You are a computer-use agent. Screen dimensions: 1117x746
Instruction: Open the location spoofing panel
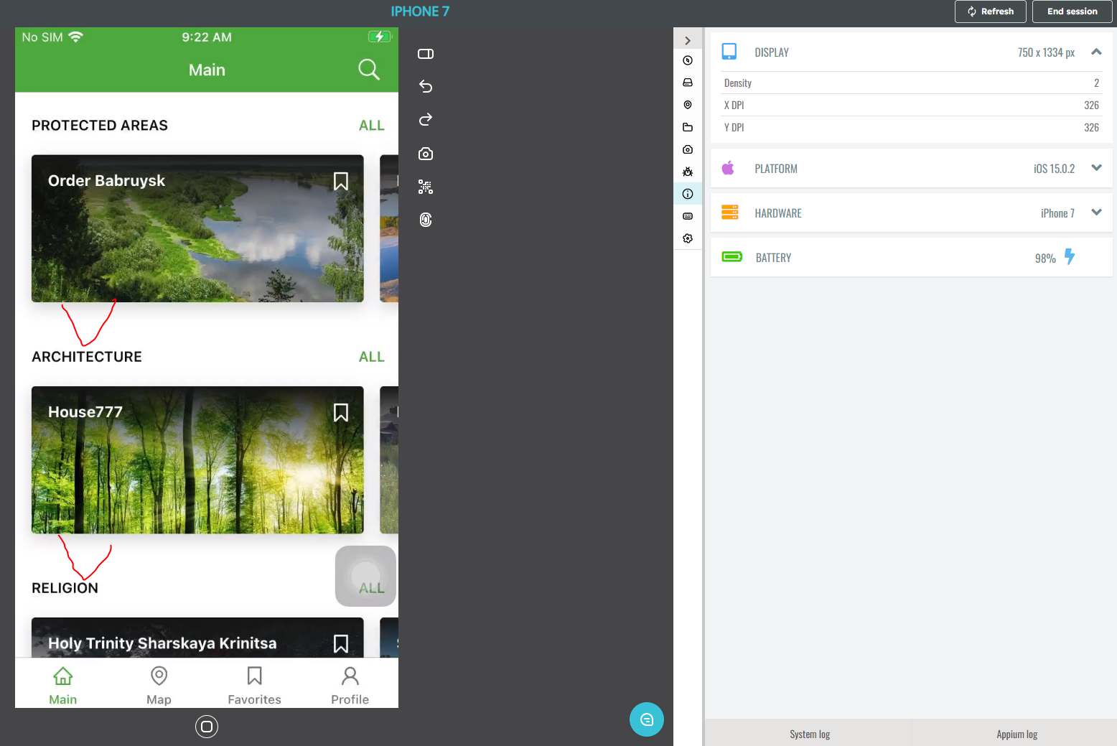(x=688, y=105)
